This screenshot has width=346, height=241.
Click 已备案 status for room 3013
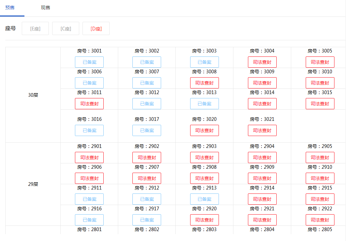click(x=204, y=104)
